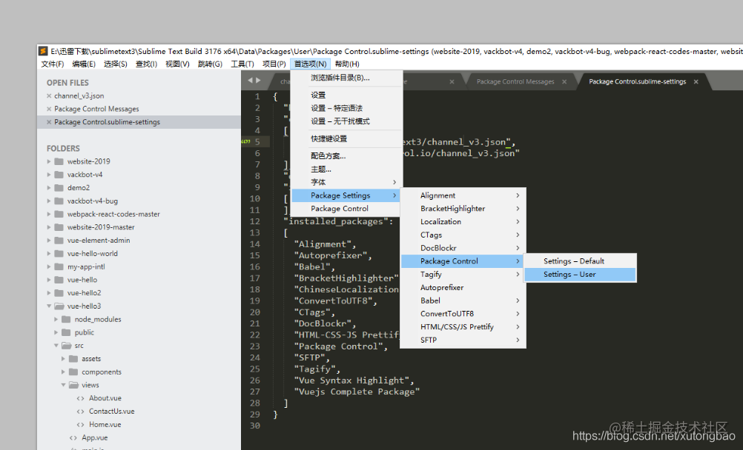Click the website-2019 folder icon

(59, 161)
